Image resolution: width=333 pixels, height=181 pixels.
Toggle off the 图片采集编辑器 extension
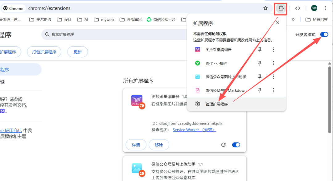pos(236,145)
